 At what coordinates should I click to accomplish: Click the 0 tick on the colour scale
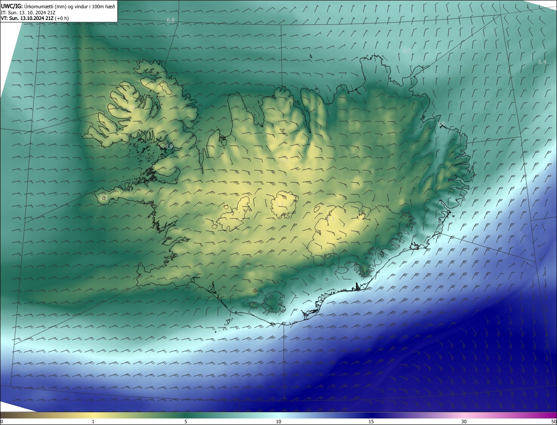click(2, 422)
